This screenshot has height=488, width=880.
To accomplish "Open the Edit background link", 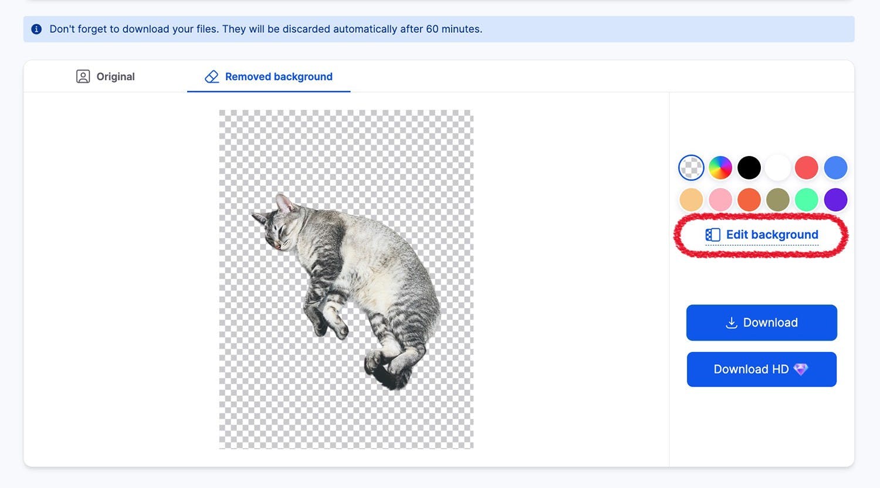I will pos(771,235).
